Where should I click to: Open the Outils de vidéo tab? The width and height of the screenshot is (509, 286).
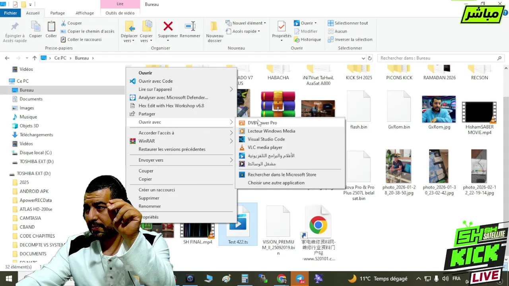120,13
